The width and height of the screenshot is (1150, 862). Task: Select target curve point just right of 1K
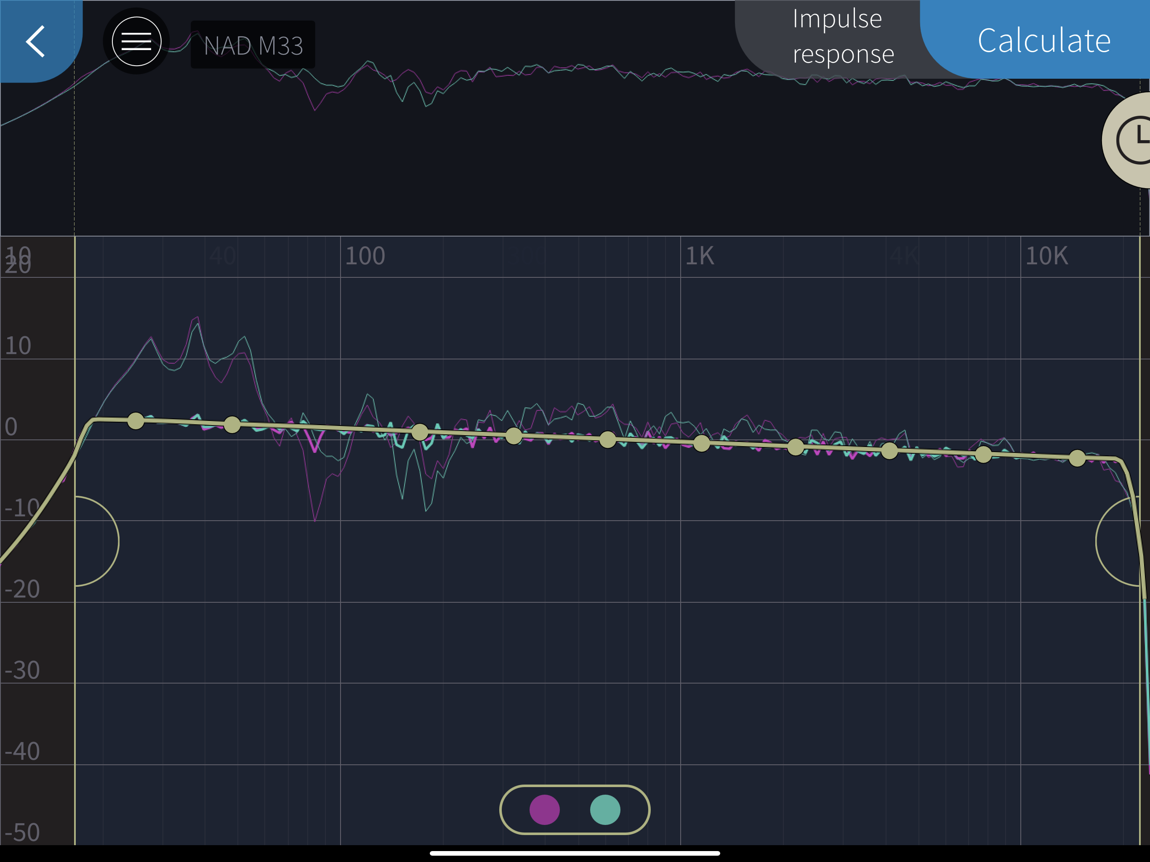coord(701,443)
